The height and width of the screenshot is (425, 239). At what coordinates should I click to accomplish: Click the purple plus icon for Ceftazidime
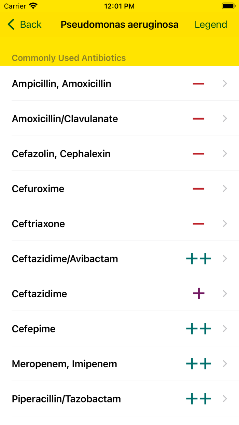(198, 293)
